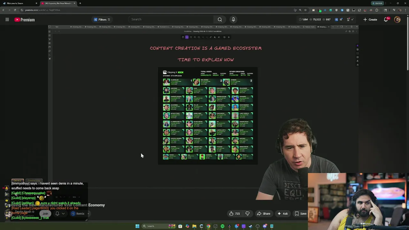Open the Ask AI button
The height and width of the screenshot is (230, 409).
click(283, 214)
